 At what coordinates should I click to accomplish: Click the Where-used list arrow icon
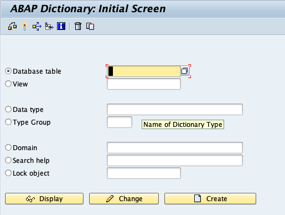point(37,26)
